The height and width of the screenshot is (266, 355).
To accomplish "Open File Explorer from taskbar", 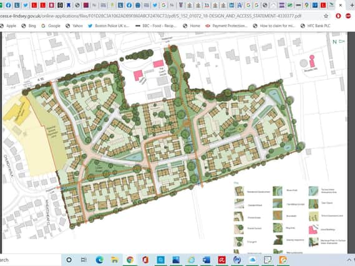I will 115,260.
